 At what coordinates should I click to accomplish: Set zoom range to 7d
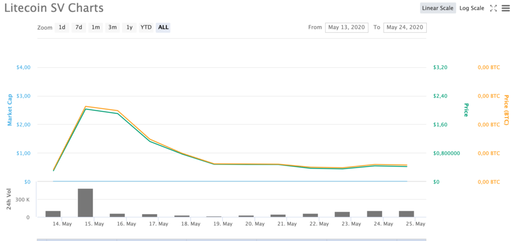[79, 27]
